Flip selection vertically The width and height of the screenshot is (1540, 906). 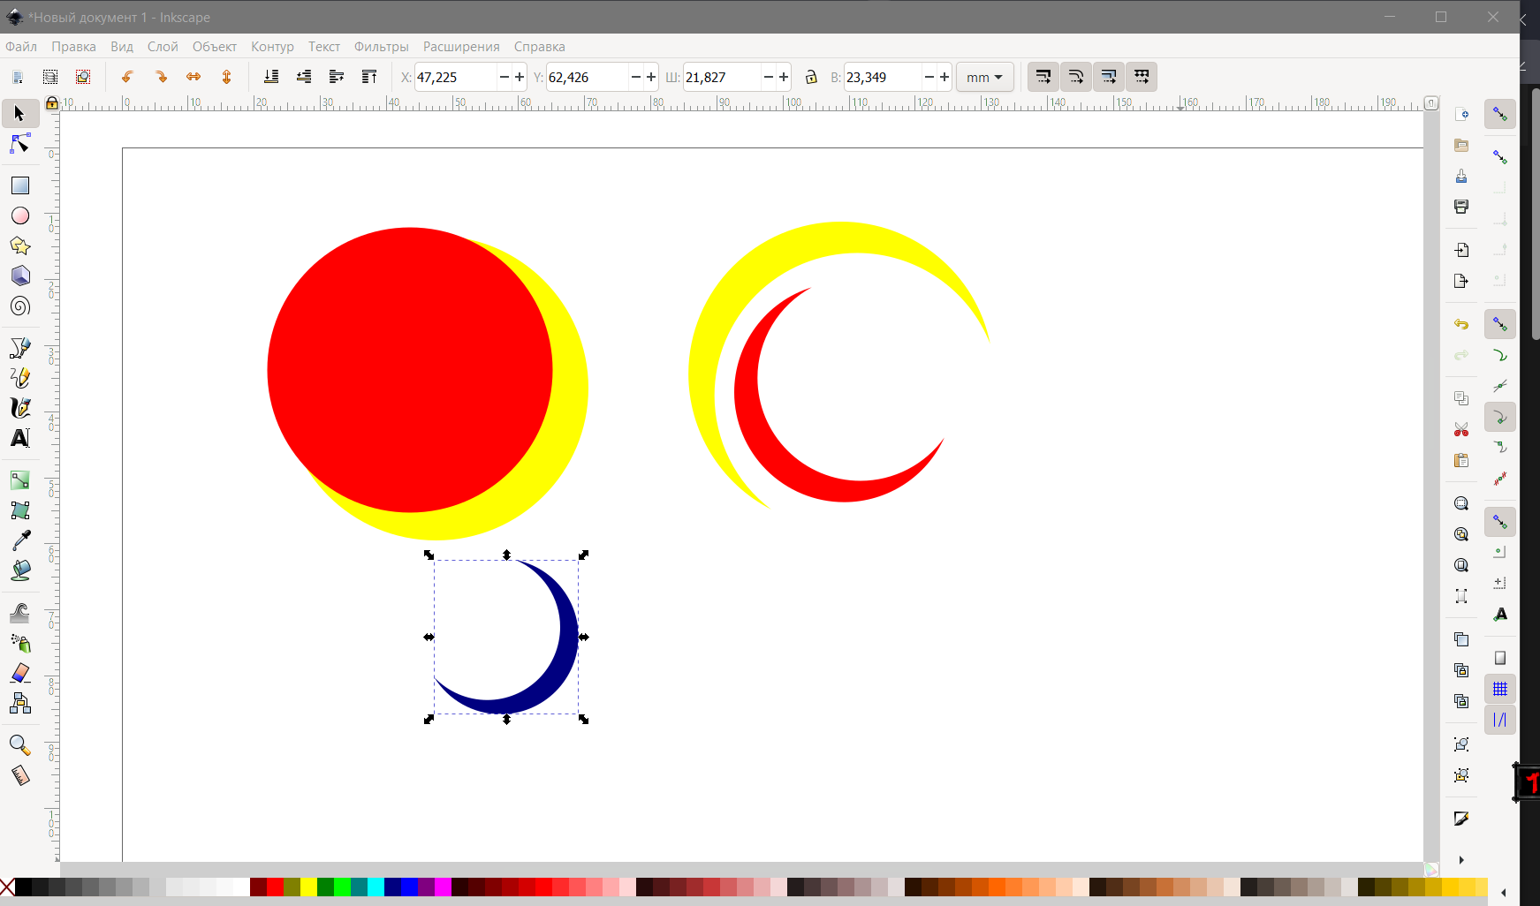(226, 77)
